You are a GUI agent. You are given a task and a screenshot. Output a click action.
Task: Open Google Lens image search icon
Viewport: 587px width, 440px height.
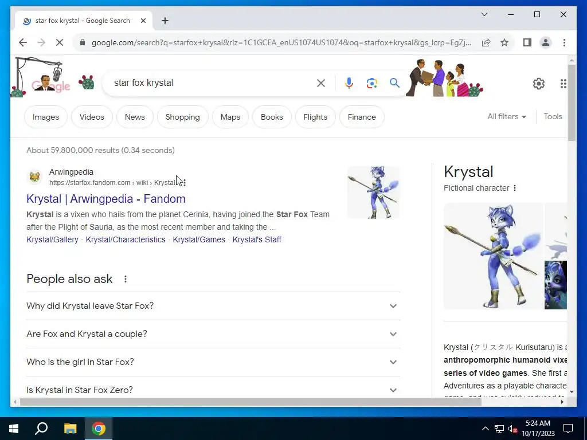coord(371,83)
